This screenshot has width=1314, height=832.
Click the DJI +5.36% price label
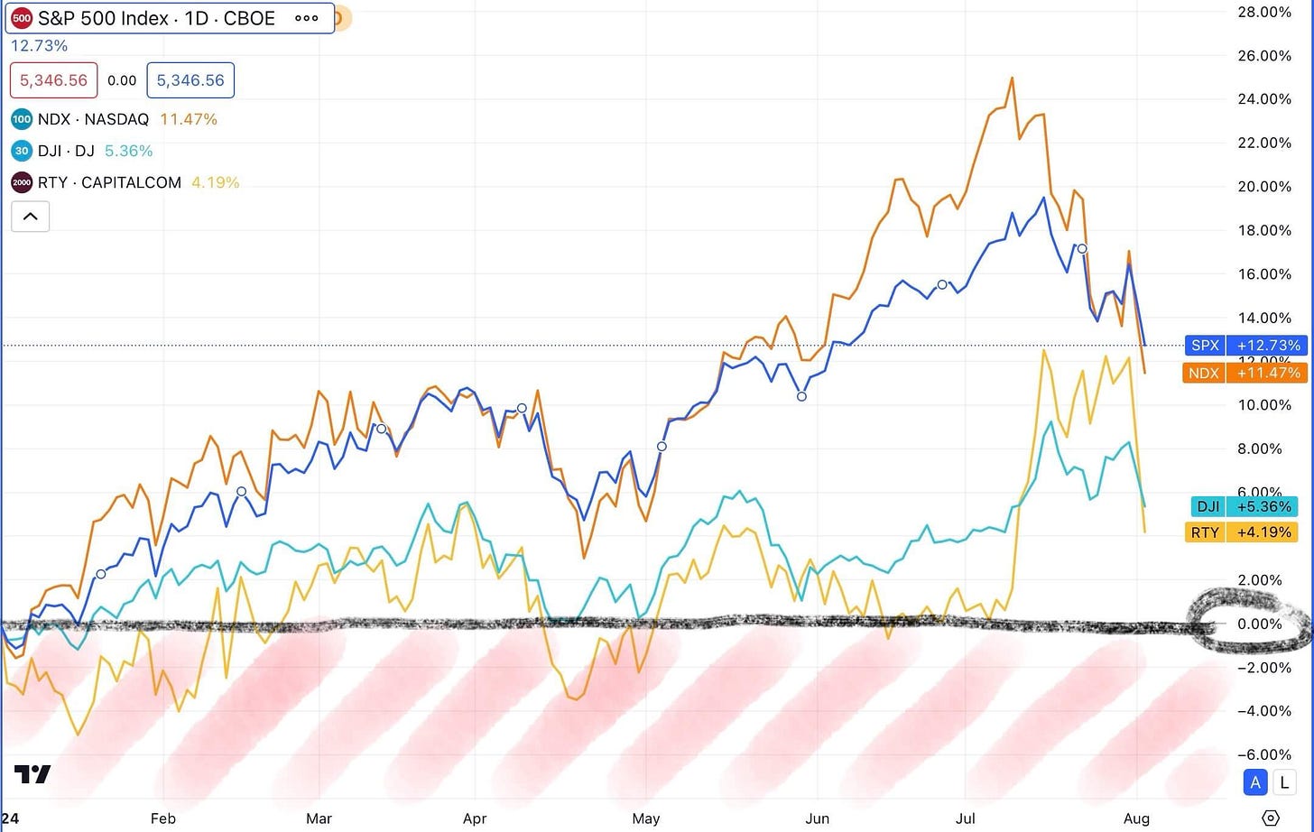[1244, 506]
